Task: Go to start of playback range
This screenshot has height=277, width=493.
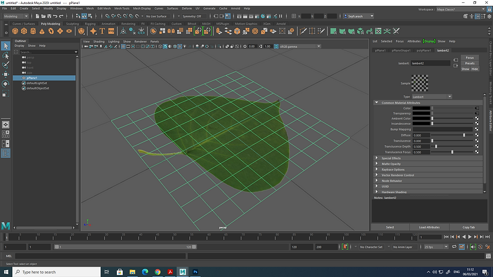Action: (x=446, y=237)
